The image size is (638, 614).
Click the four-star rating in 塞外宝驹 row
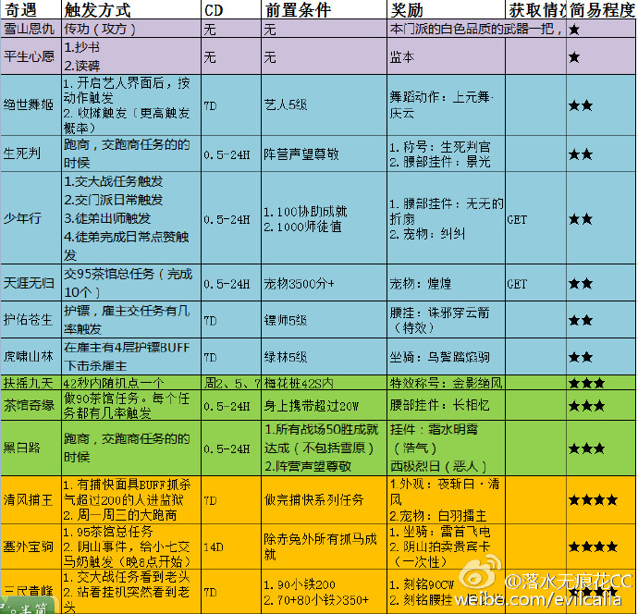point(592,547)
